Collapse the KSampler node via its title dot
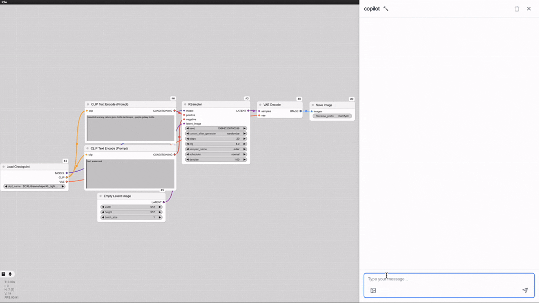 click(x=185, y=105)
